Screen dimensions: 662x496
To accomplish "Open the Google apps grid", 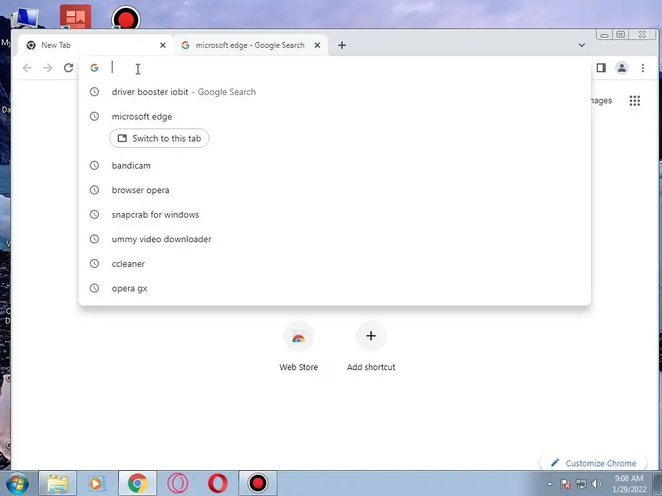I will click(635, 100).
